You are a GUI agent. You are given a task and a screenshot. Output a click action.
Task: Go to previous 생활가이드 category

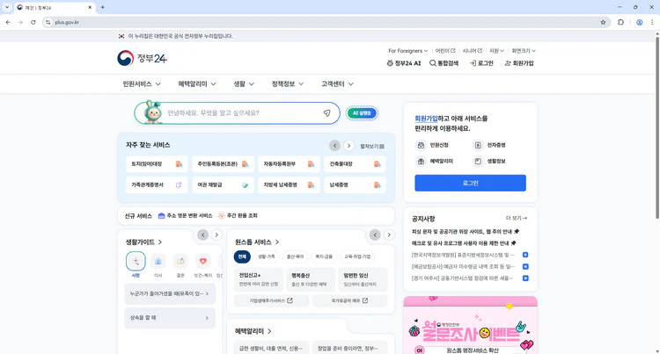pos(203,235)
